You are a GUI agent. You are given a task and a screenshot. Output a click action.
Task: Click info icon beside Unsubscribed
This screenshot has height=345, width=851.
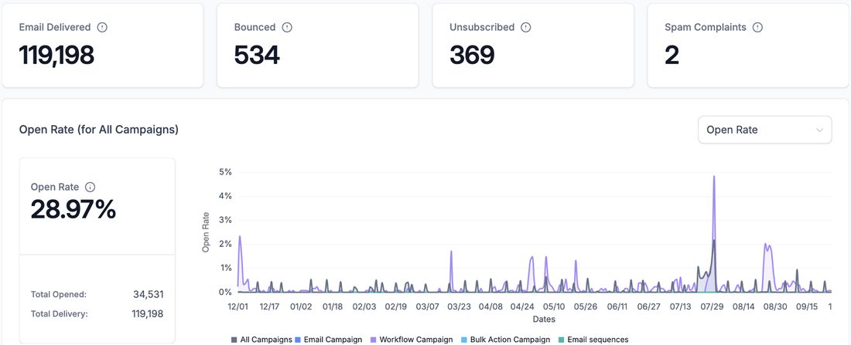(x=525, y=27)
